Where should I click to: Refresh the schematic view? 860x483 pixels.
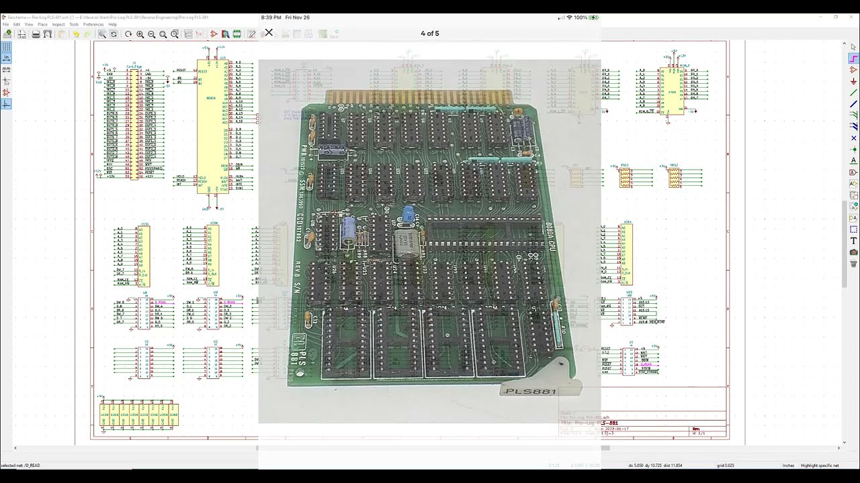click(128, 34)
